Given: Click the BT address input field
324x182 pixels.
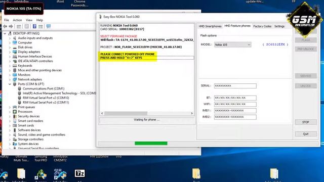Looking at the screenshot, I should 235,98.
